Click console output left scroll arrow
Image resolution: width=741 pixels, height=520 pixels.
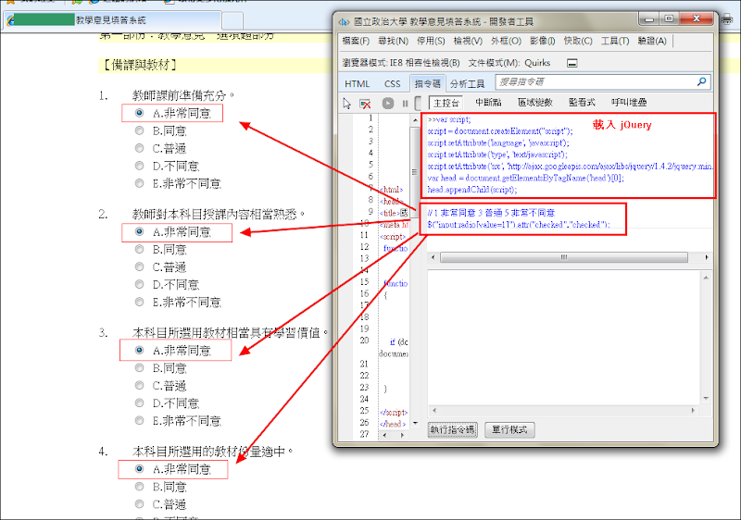click(x=433, y=257)
